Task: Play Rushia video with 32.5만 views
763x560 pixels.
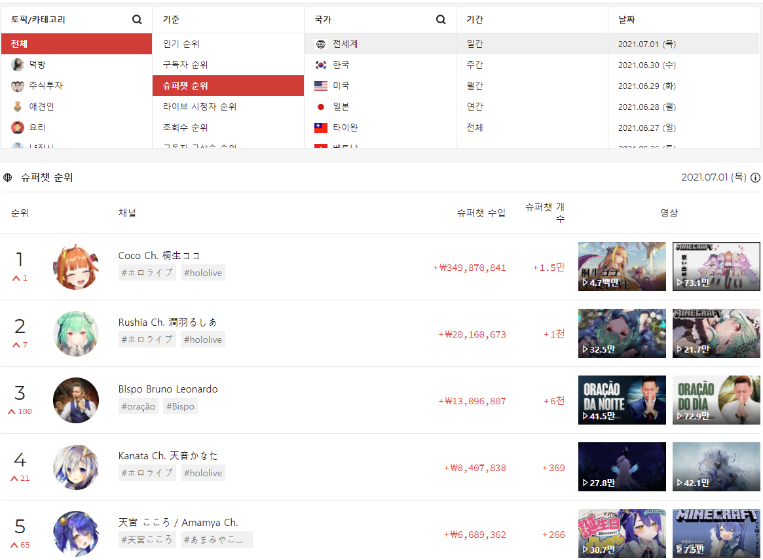Action: click(x=622, y=333)
